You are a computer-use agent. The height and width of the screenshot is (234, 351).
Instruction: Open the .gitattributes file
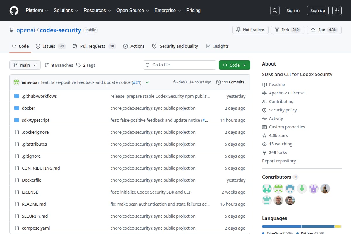(x=34, y=144)
